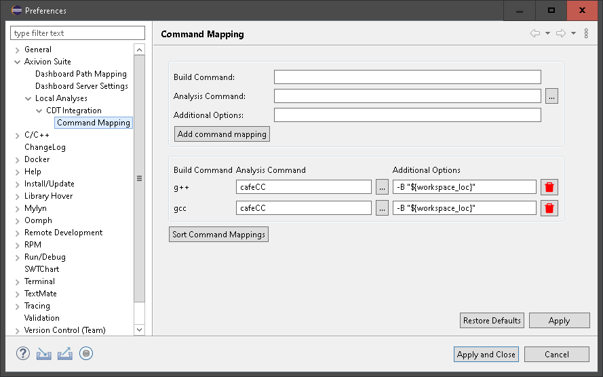Click Add command mapping button

[x=222, y=134]
